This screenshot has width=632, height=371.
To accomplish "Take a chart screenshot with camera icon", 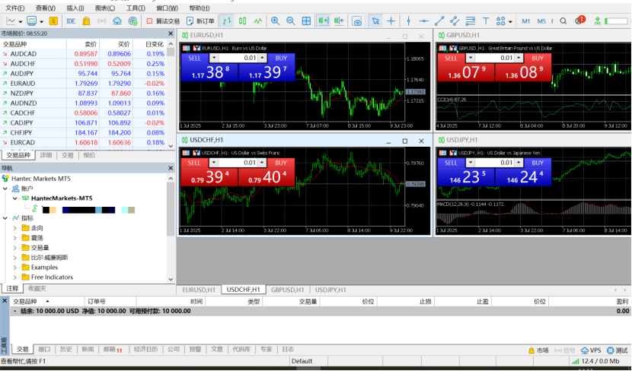I will point(356,21).
